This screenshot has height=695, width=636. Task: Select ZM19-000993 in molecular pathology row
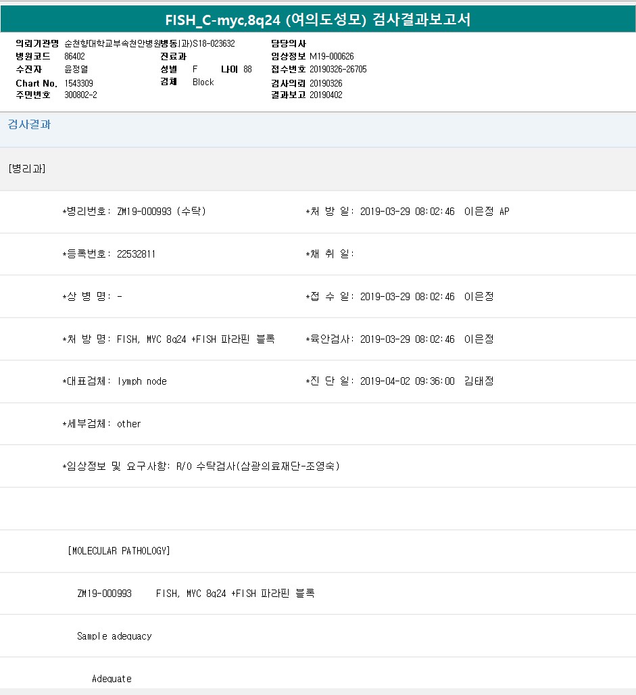coord(104,594)
